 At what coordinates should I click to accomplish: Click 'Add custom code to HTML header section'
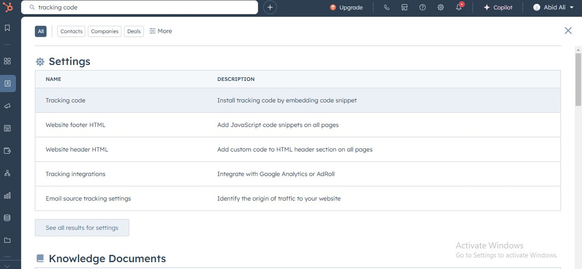tap(295, 149)
